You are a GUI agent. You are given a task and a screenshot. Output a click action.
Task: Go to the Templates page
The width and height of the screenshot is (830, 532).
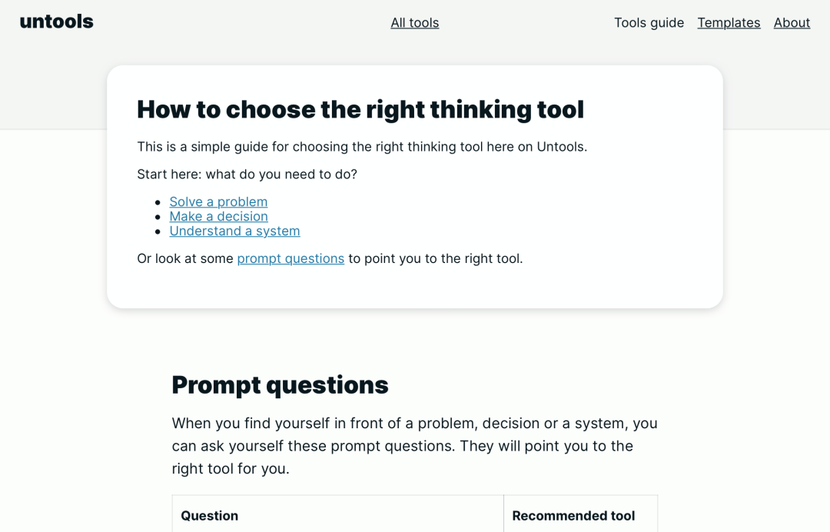pyautogui.click(x=729, y=23)
